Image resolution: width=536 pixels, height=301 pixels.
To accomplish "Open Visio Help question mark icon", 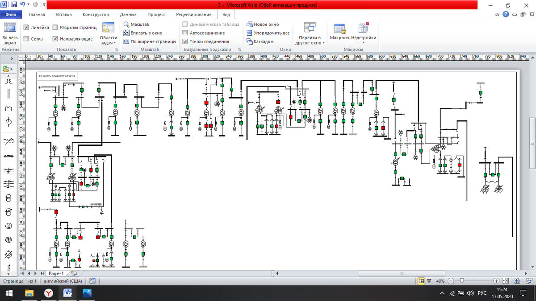I will (x=505, y=15).
